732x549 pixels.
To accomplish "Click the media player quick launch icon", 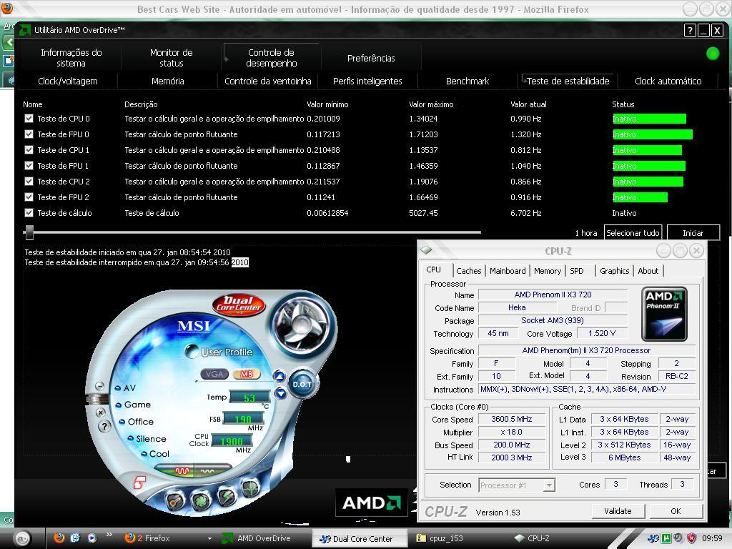I will click(x=91, y=538).
